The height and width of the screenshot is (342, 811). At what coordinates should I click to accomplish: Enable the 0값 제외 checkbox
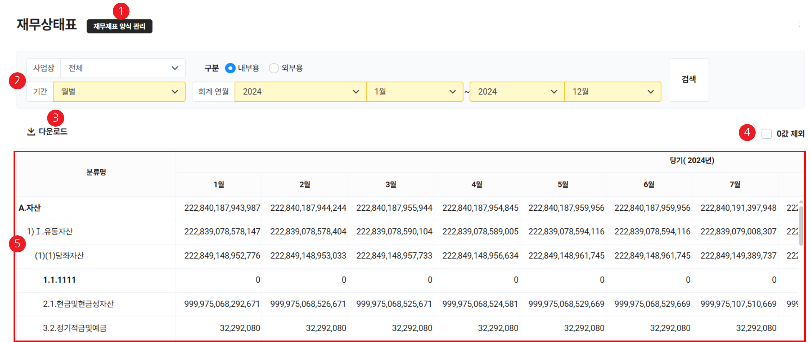[766, 134]
